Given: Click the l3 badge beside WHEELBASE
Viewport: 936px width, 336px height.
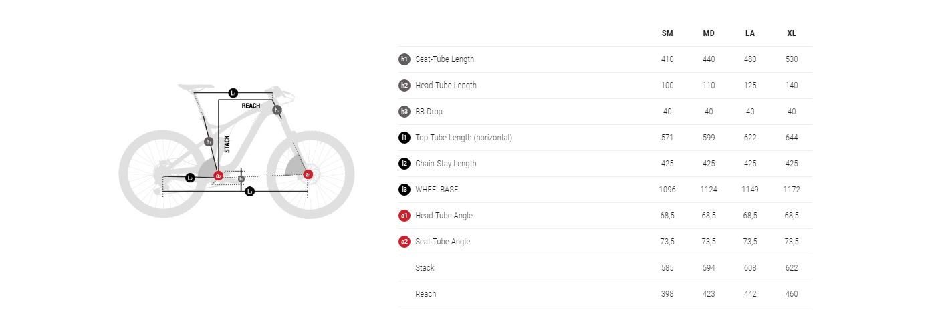Looking at the screenshot, I should point(404,190).
